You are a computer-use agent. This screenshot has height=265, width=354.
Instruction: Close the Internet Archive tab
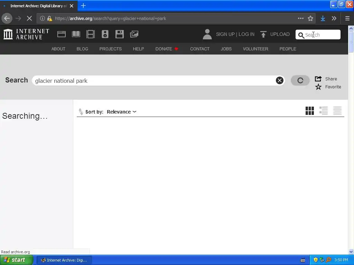(x=72, y=6)
